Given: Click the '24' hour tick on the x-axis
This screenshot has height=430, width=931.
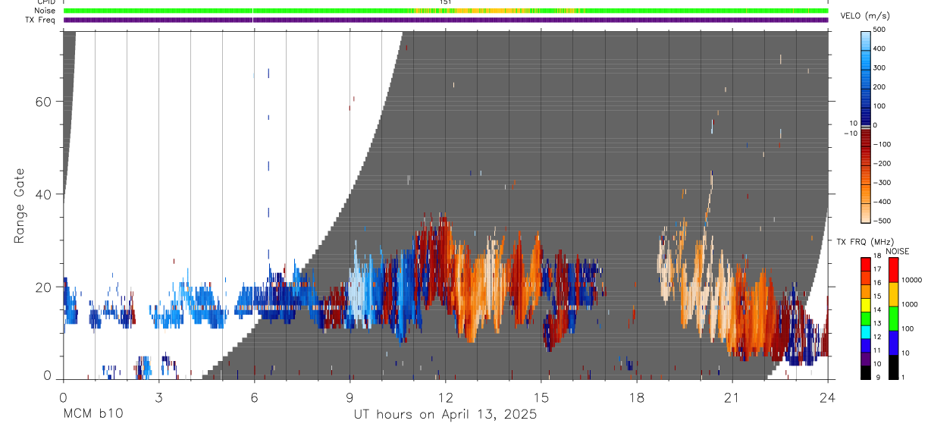Looking at the screenshot, I should coord(828,397).
